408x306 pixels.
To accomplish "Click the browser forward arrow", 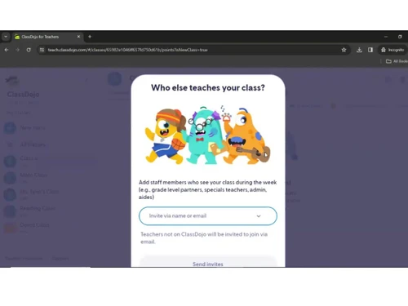I will point(17,50).
